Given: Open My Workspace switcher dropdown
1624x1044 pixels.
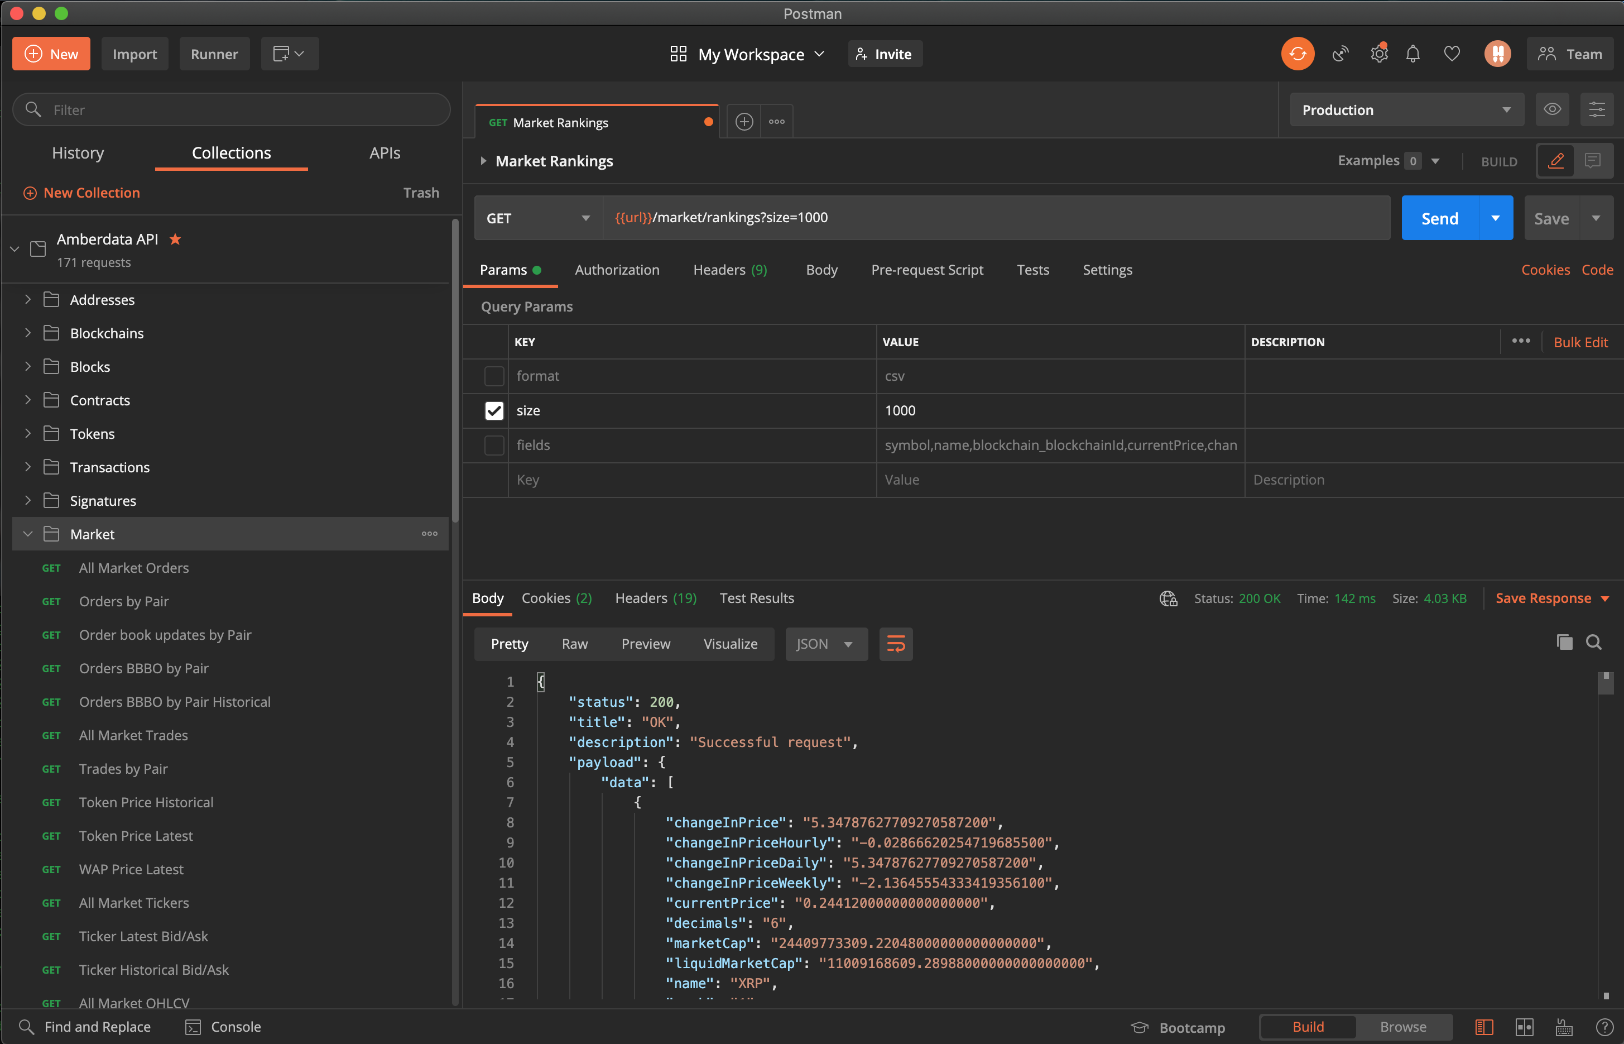Looking at the screenshot, I should tap(747, 54).
